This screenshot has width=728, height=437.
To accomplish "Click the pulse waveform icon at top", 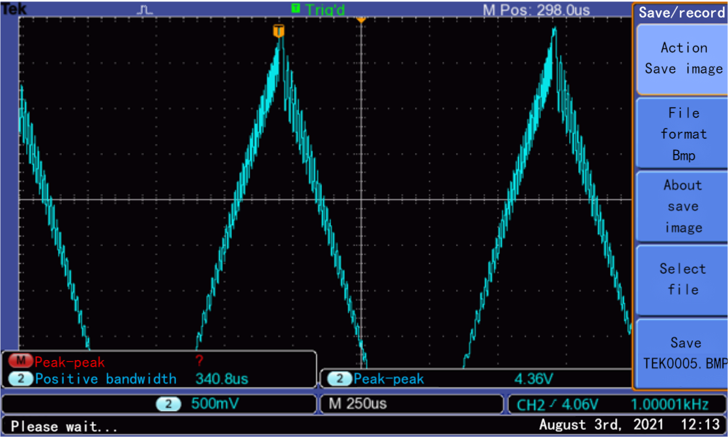I will pos(145,9).
